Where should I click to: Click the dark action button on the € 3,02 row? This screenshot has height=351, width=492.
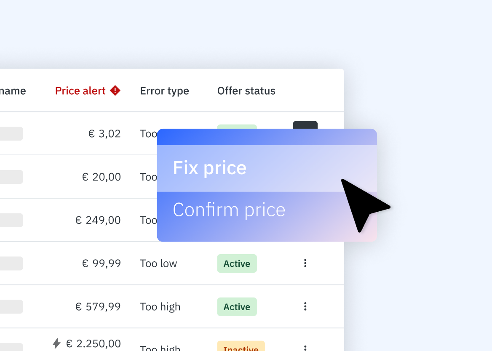click(305, 125)
